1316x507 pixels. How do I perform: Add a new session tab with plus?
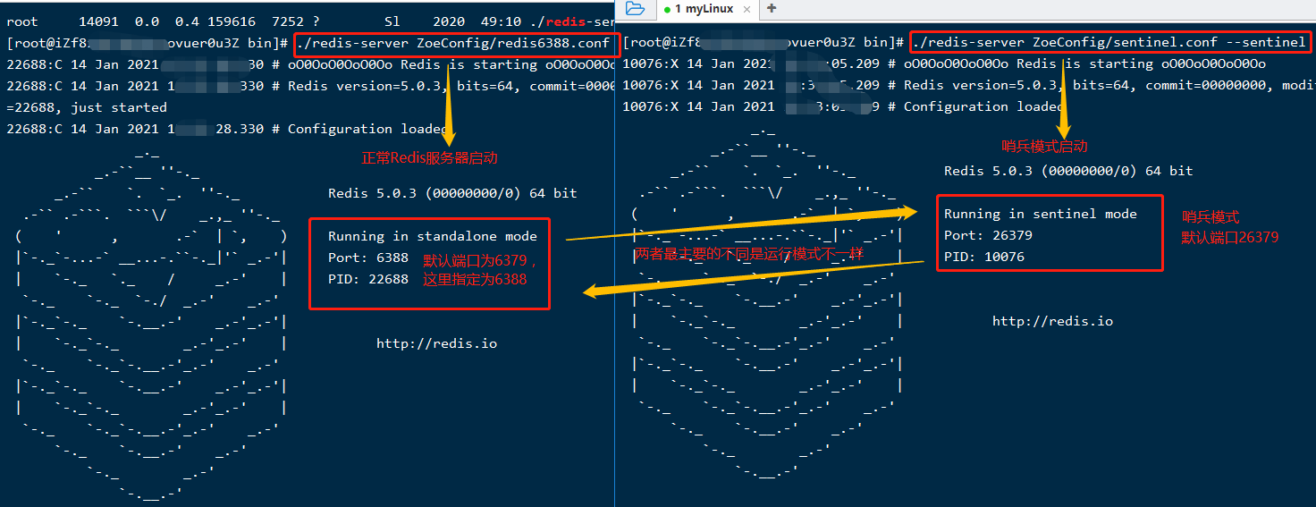click(772, 9)
